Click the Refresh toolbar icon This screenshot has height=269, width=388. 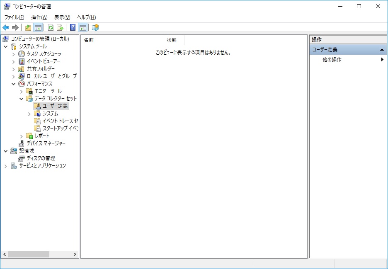[x=51, y=28]
